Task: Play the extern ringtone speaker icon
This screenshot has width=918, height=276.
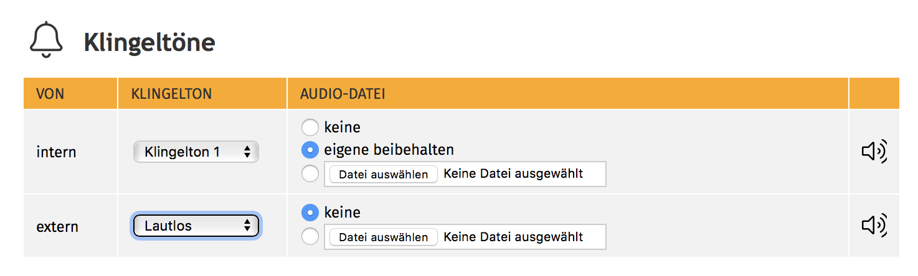Action: coord(874,226)
